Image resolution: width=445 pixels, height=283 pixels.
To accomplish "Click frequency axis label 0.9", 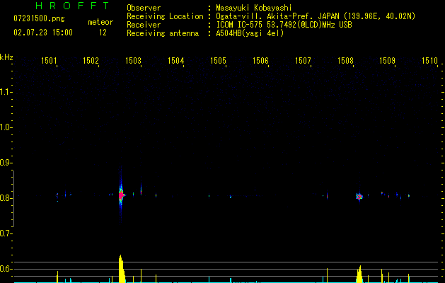I will [x=5, y=163].
